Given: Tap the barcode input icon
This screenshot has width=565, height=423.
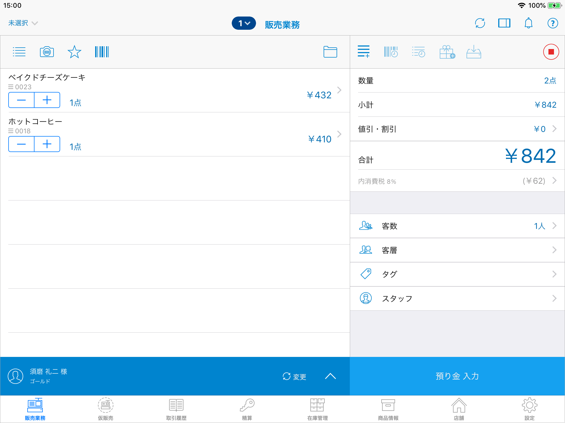Looking at the screenshot, I should 102,52.
